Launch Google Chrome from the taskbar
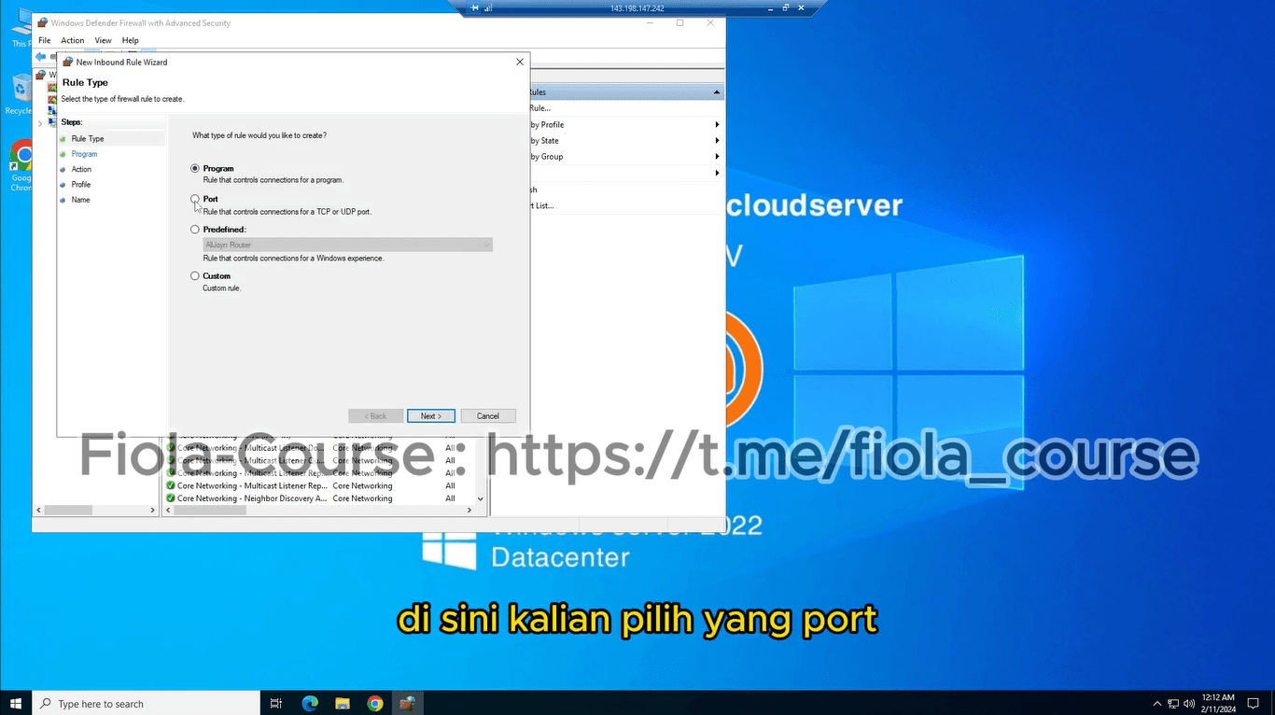This screenshot has height=715, width=1275. click(x=375, y=704)
